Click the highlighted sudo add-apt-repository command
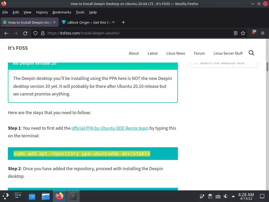This screenshot has height=202, width=269. (x=82, y=153)
